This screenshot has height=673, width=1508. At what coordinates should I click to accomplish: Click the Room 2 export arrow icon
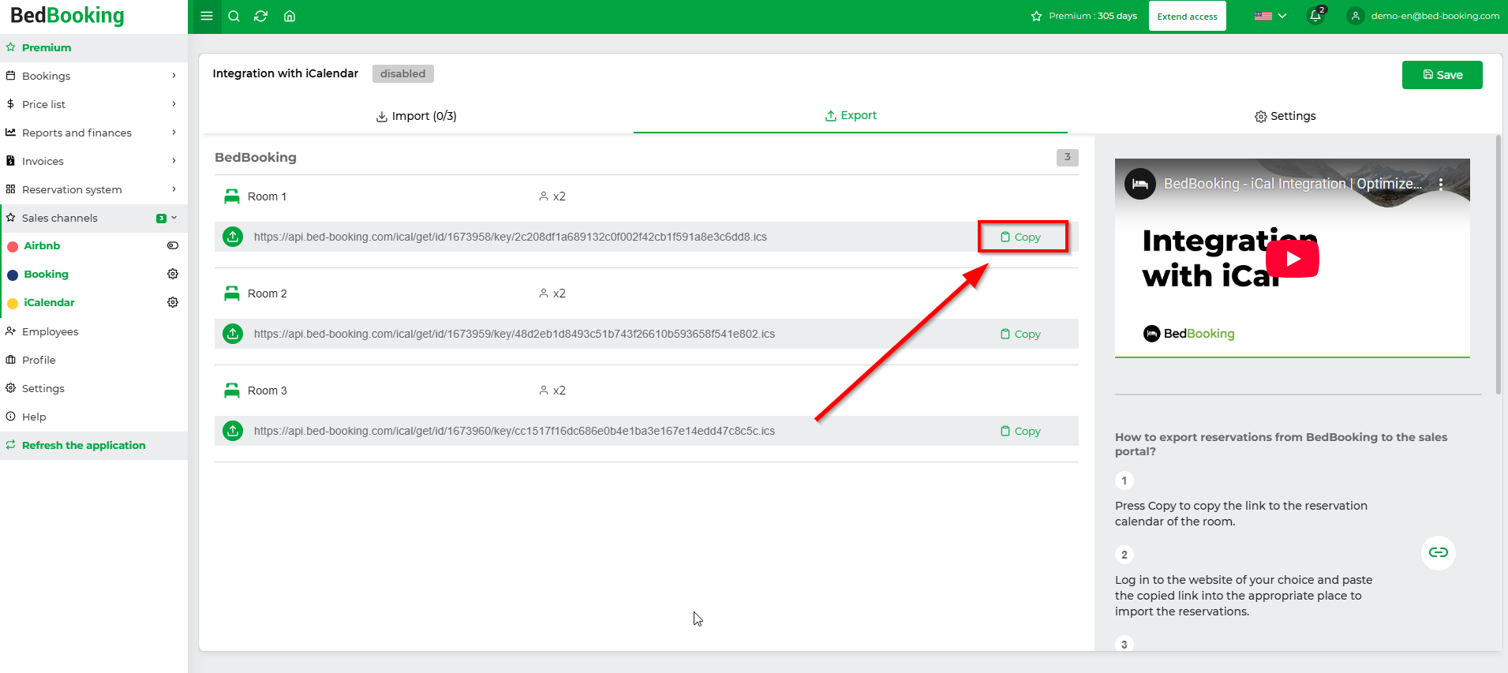point(233,334)
